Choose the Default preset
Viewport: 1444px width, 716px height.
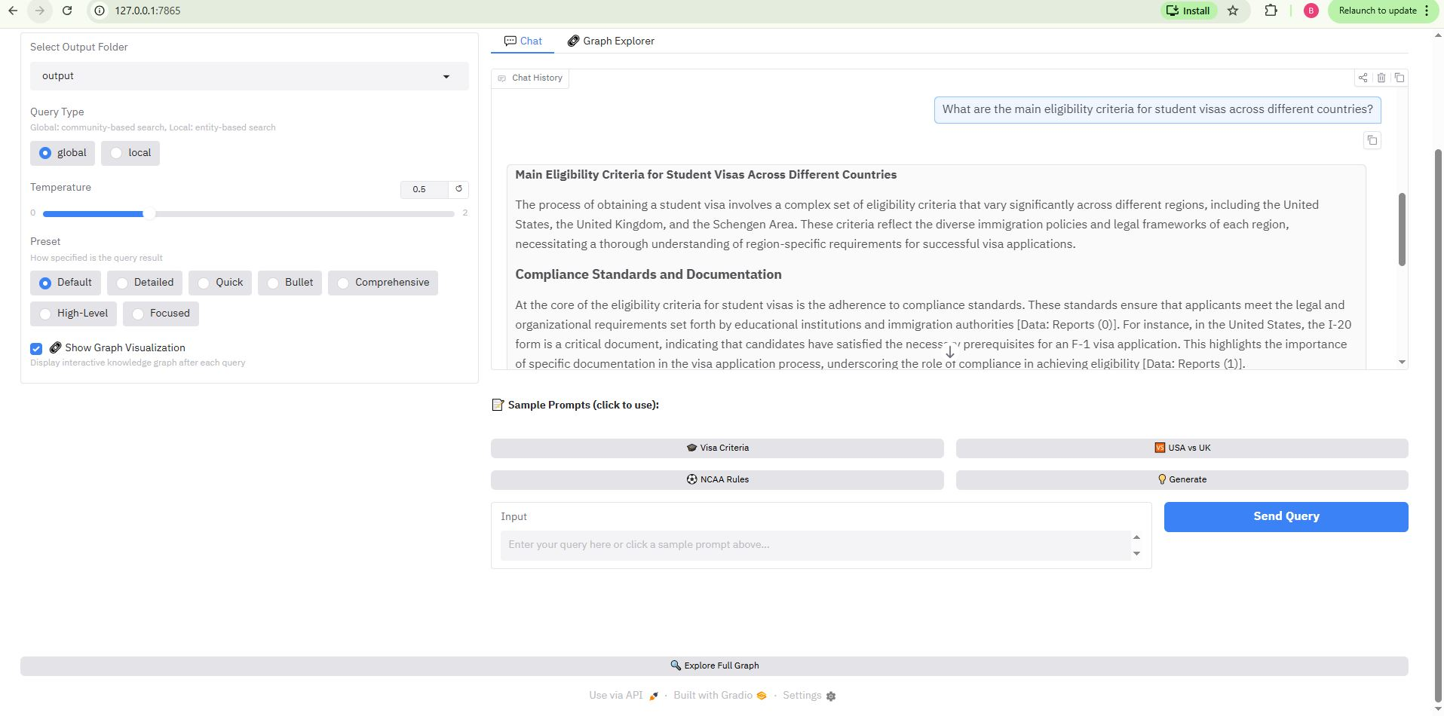pyautogui.click(x=66, y=283)
